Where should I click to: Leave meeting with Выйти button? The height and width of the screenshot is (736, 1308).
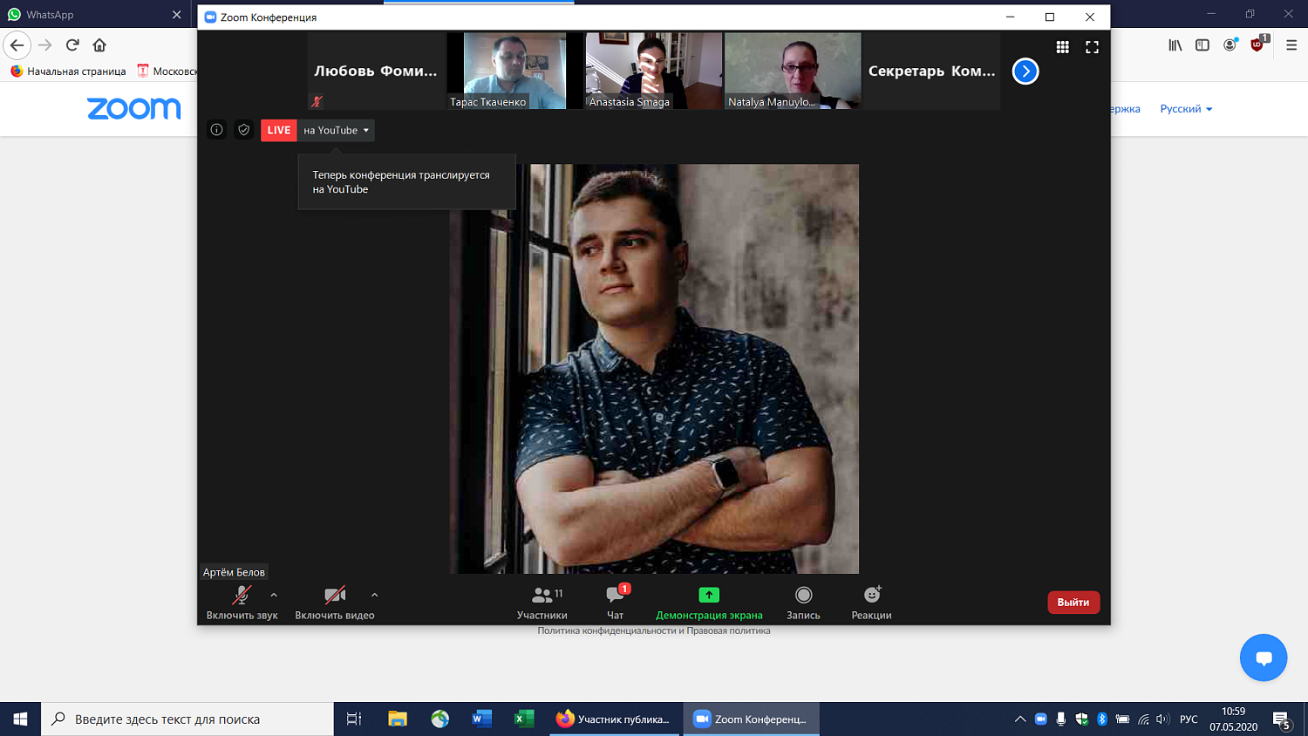coord(1073,603)
